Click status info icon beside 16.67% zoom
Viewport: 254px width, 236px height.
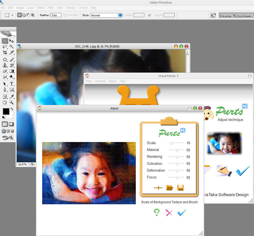tap(32, 164)
